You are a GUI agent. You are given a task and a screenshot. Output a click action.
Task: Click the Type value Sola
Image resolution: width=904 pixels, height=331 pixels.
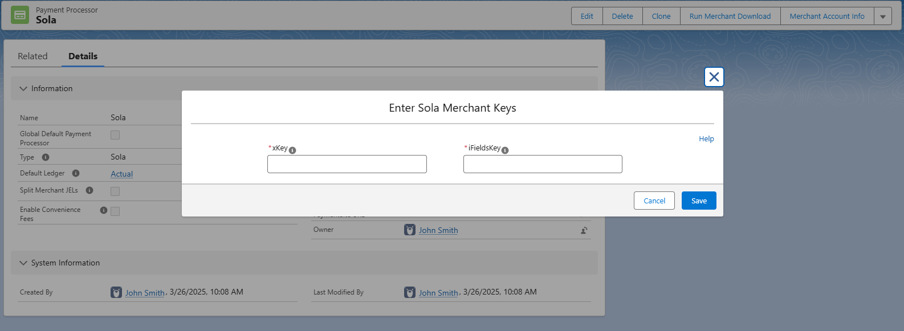click(x=118, y=157)
